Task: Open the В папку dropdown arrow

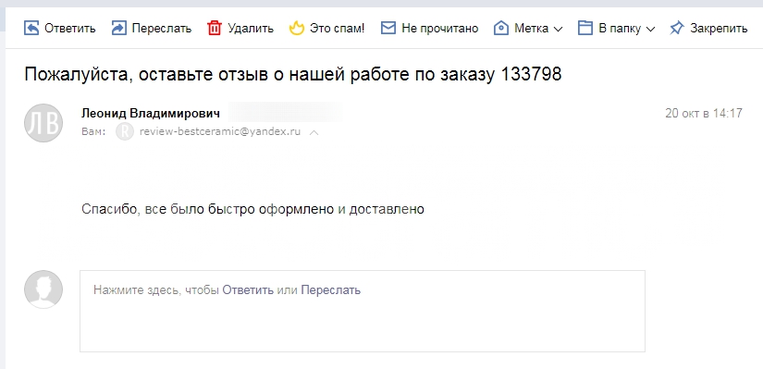Action: 650,29
